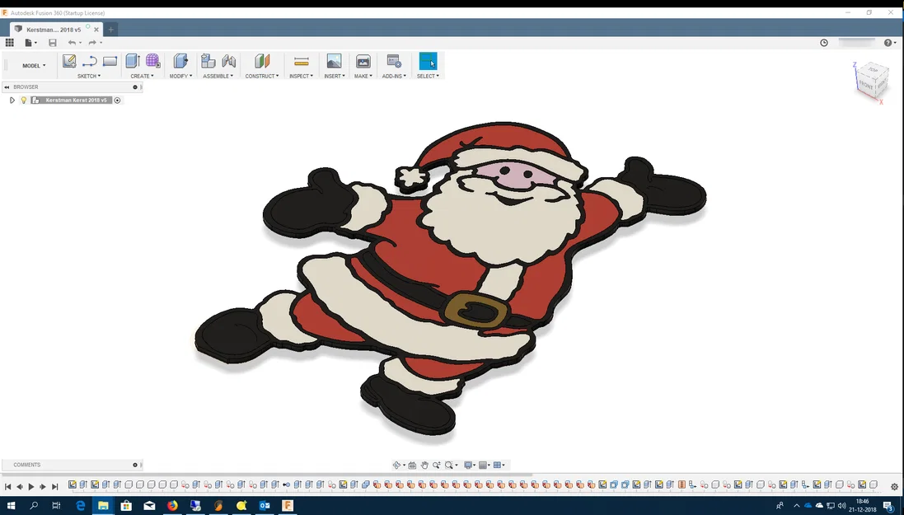This screenshot has width=904, height=515.
Task: Open the job status clock icon
Action: (824, 43)
